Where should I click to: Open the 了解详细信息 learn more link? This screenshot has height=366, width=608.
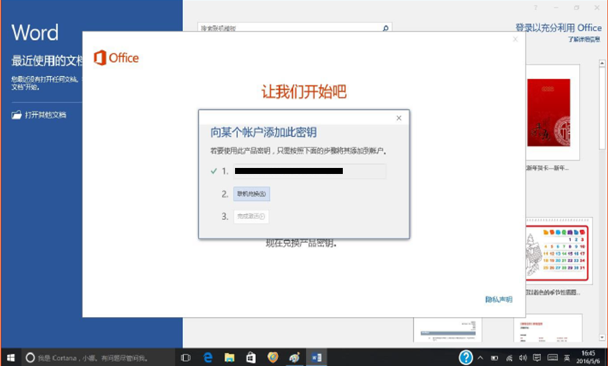[x=585, y=39]
